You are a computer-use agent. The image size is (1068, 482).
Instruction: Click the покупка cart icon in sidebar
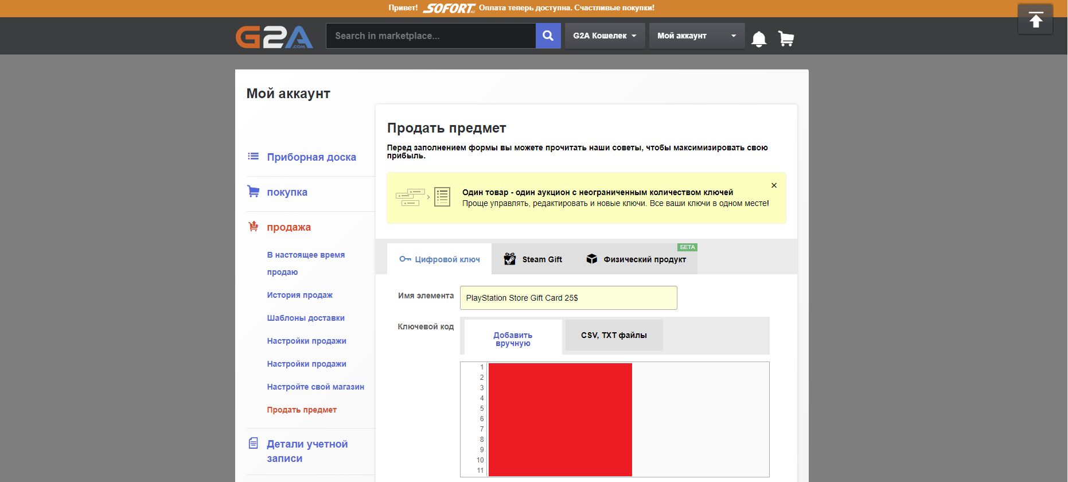[253, 192]
